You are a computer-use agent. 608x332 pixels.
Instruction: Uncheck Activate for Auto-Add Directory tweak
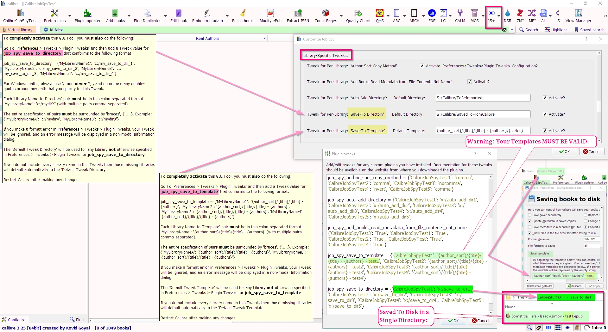[545, 98]
